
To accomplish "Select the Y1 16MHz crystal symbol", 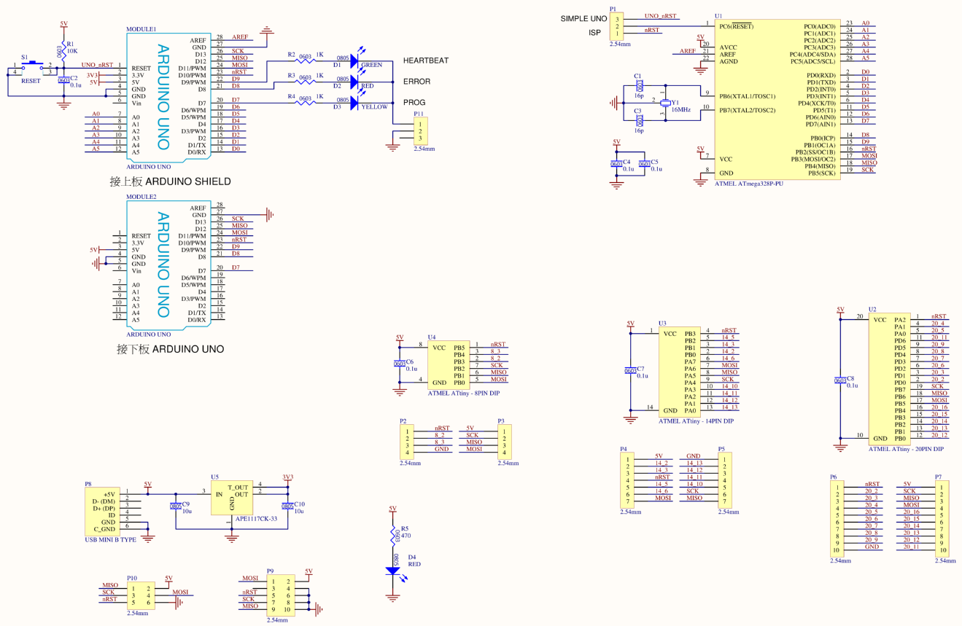I will tap(664, 103).
